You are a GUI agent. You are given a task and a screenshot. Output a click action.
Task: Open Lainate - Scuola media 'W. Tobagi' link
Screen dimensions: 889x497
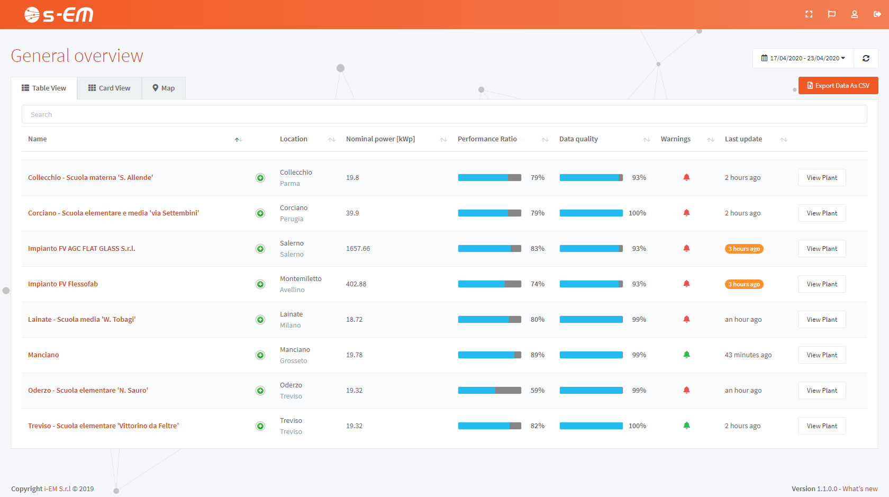82,320
